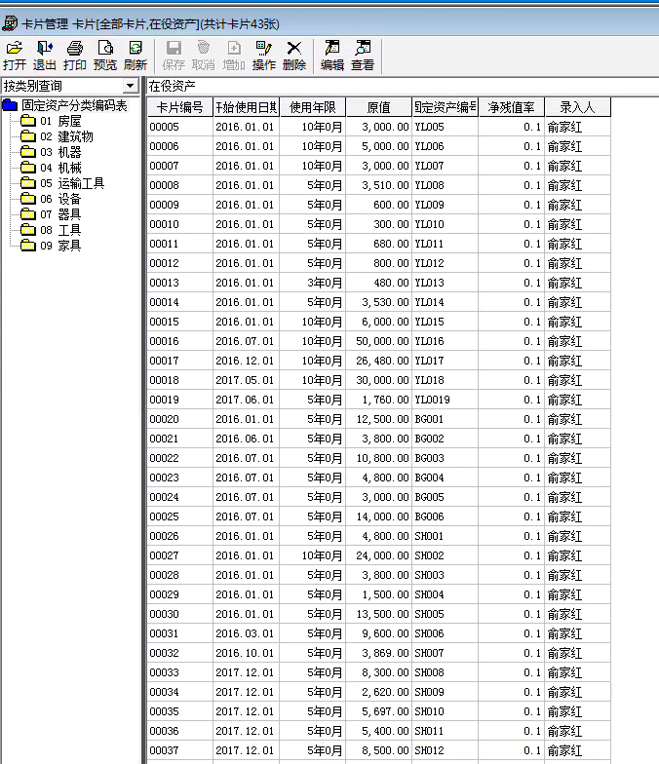
Task: Click the 查看 (View) toolbar icon
Action: [363, 56]
